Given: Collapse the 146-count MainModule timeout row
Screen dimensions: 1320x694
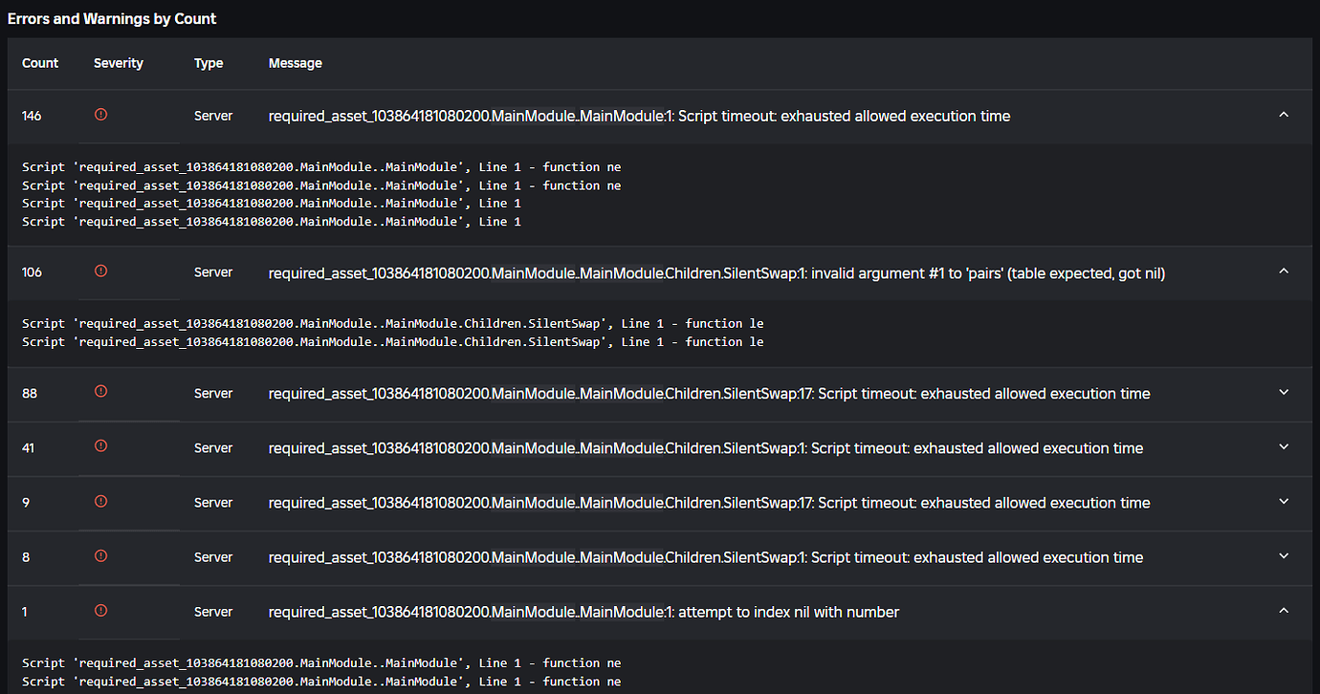Looking at the screenshot, I should (x=1284, y=115).
